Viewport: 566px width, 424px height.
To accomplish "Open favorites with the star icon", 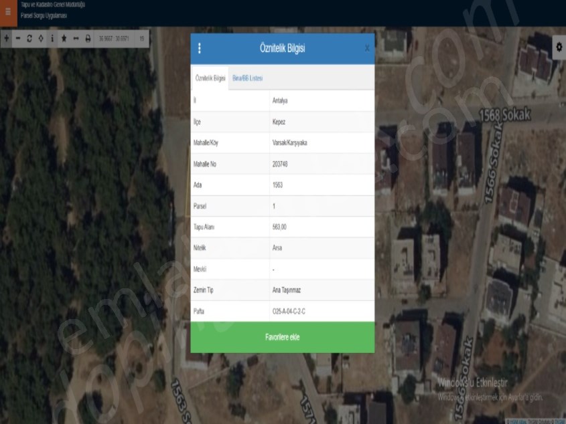I will (x=64, y=38).
